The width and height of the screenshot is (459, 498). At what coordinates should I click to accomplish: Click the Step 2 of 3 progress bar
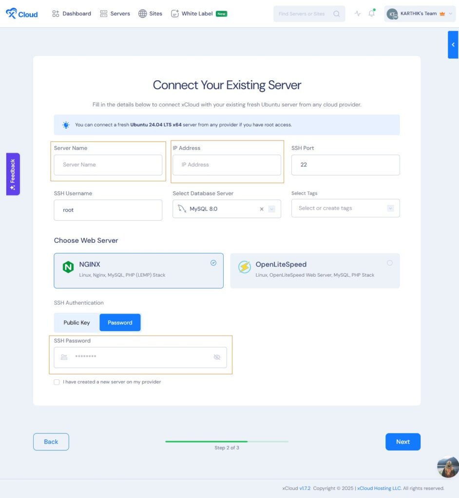[227, 442]
